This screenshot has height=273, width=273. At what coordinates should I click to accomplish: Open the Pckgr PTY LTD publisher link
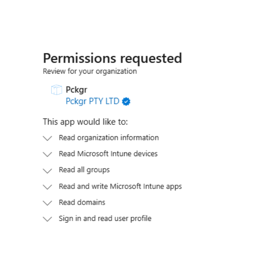point(93,102)
